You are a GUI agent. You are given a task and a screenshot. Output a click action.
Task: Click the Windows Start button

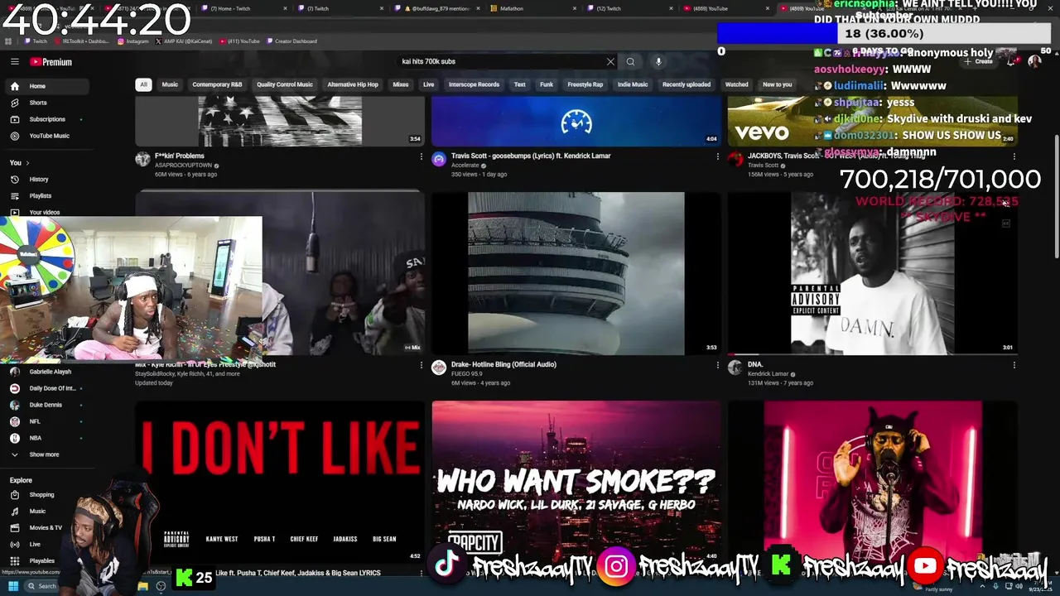click(x=14, y=586)
